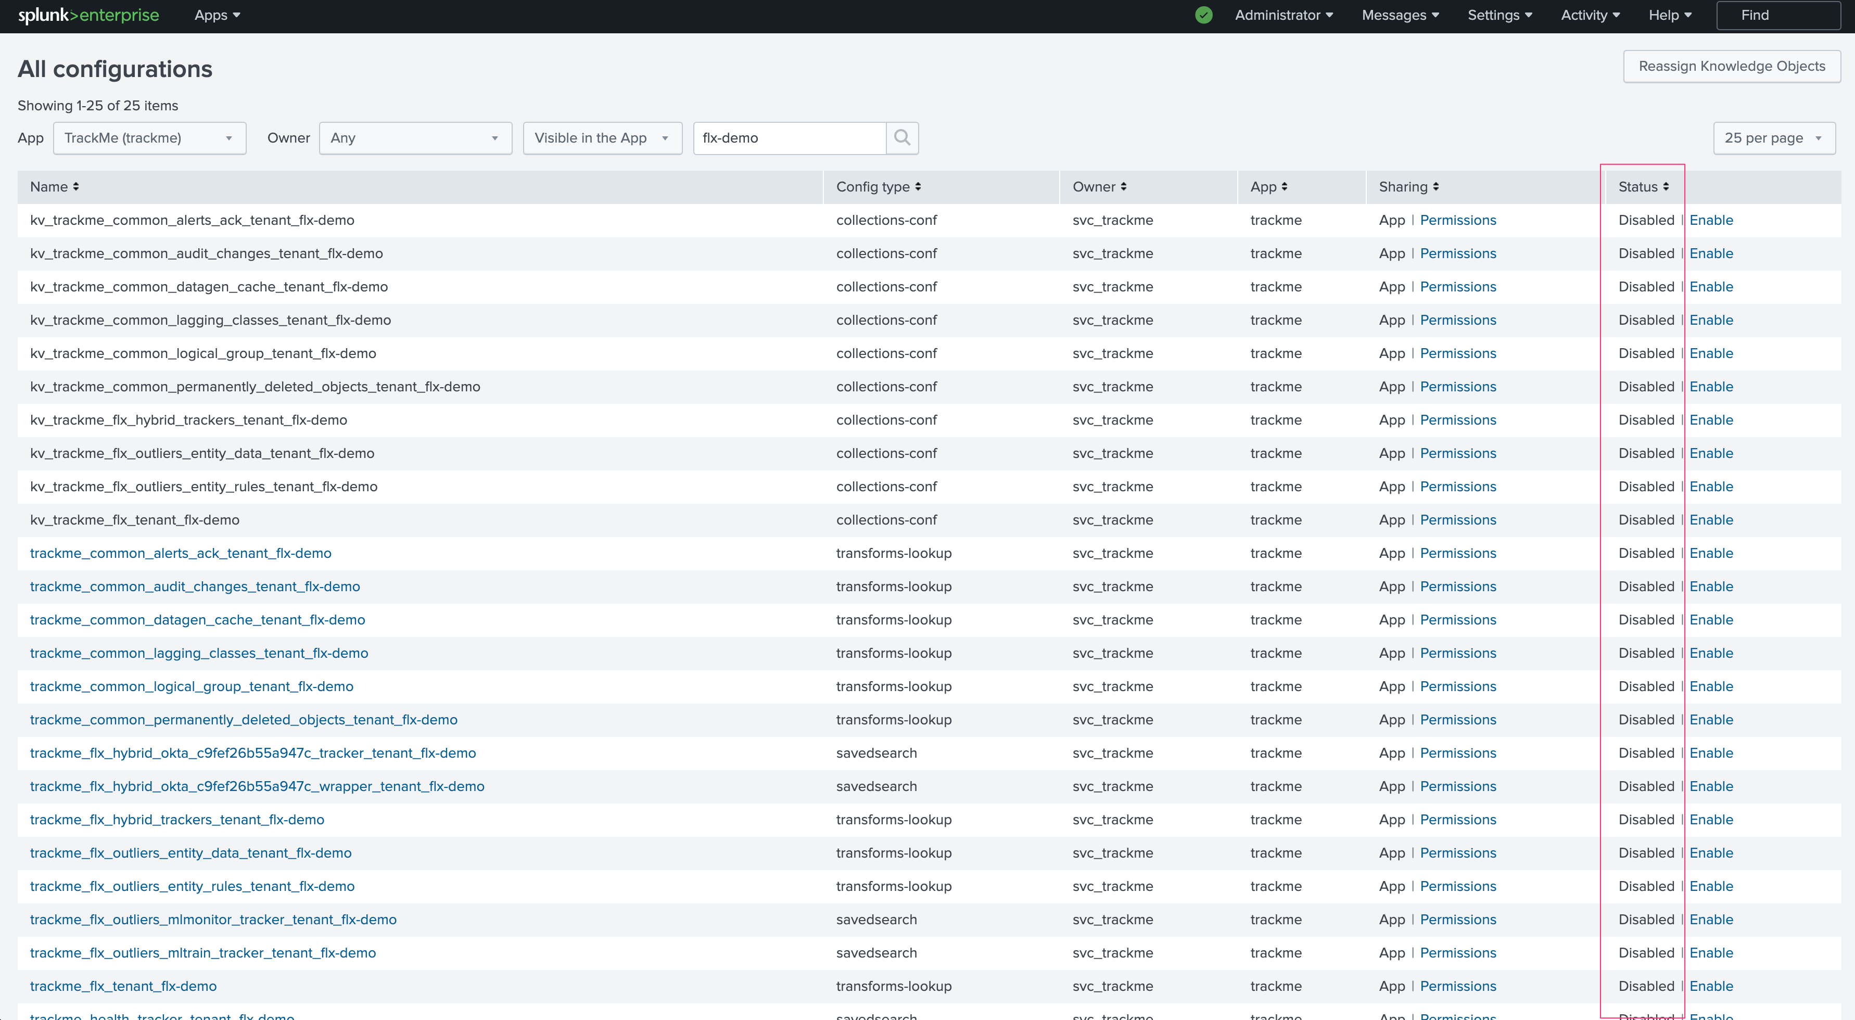1855x1020 pixels.
Task: Open the Owner Any dropdown
Action: pos(415,137)
